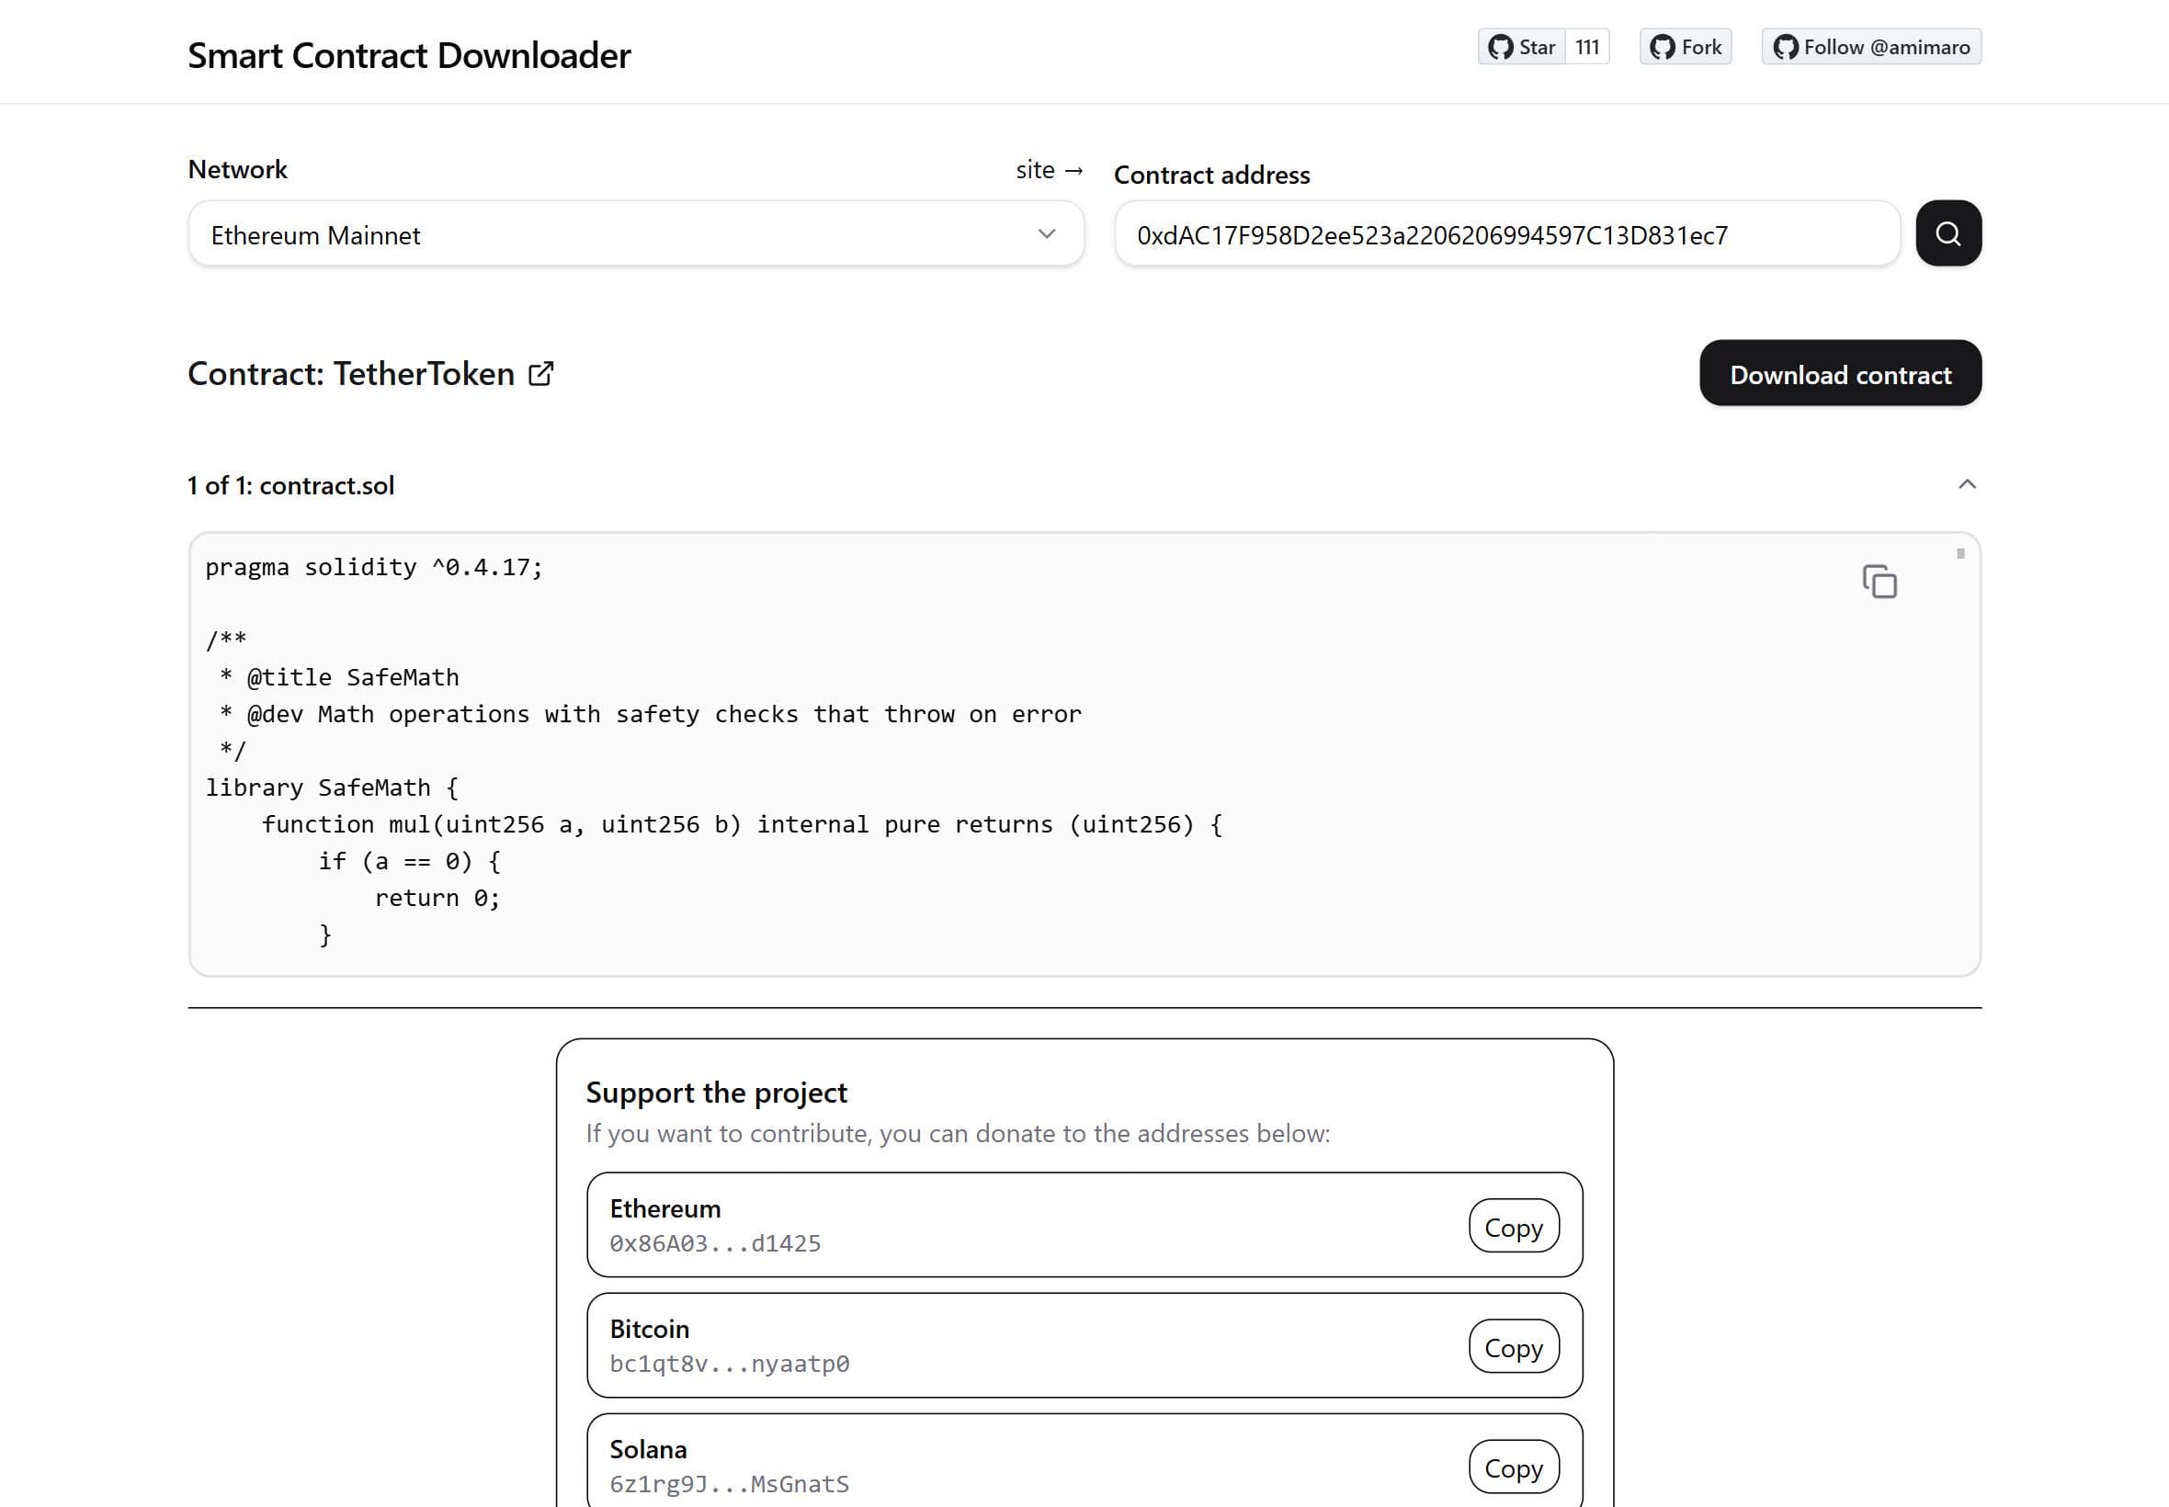
Task: Open the Network dropdown showing Ethereum Mainnet
Action: 632,234
